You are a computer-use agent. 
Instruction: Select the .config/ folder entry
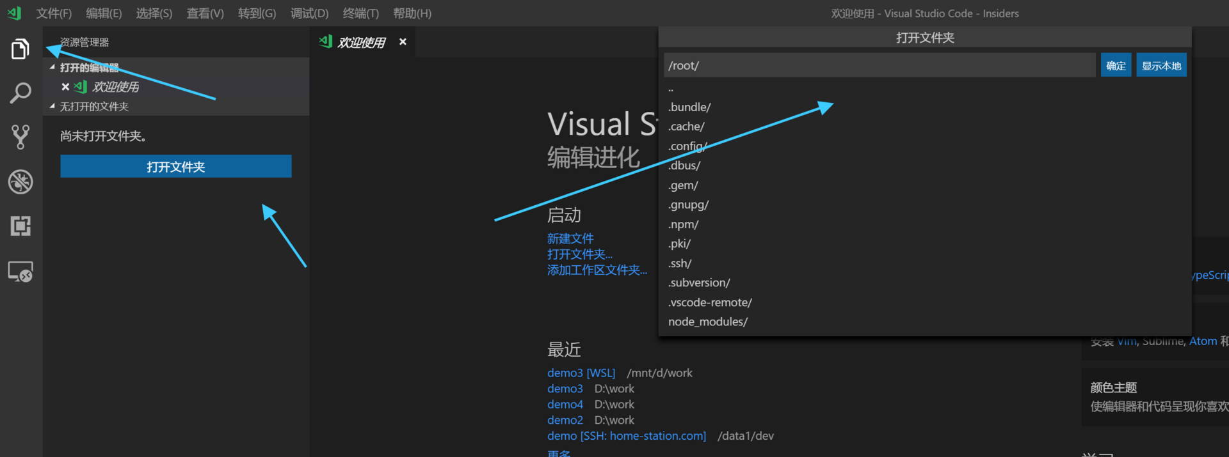tap(925, 146)
